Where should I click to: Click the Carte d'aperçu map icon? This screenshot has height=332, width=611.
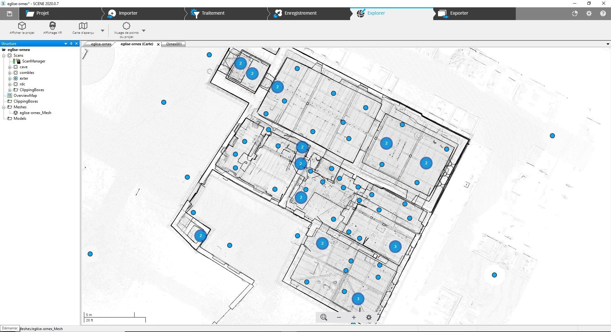pos(83,26)
